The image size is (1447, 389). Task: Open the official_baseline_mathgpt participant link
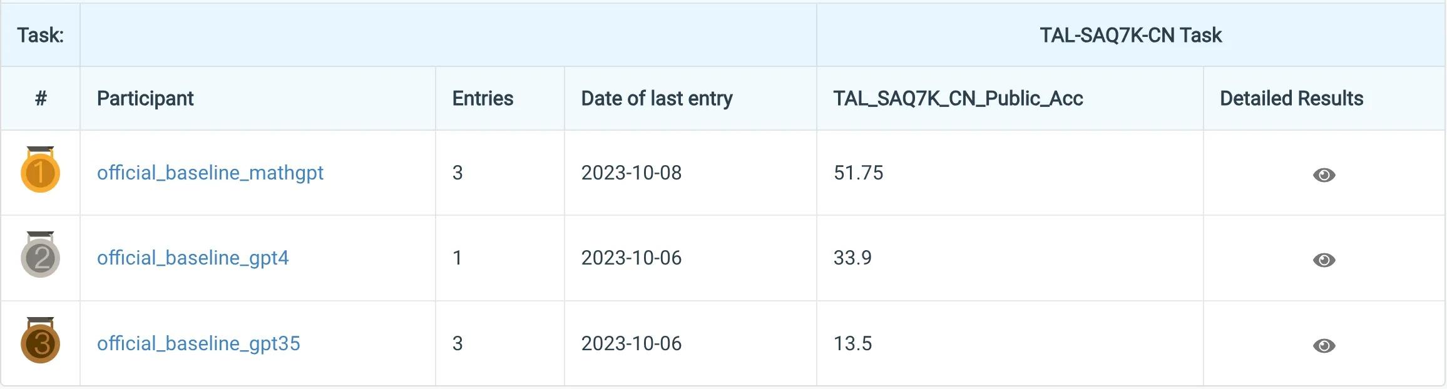coord(210,173)
